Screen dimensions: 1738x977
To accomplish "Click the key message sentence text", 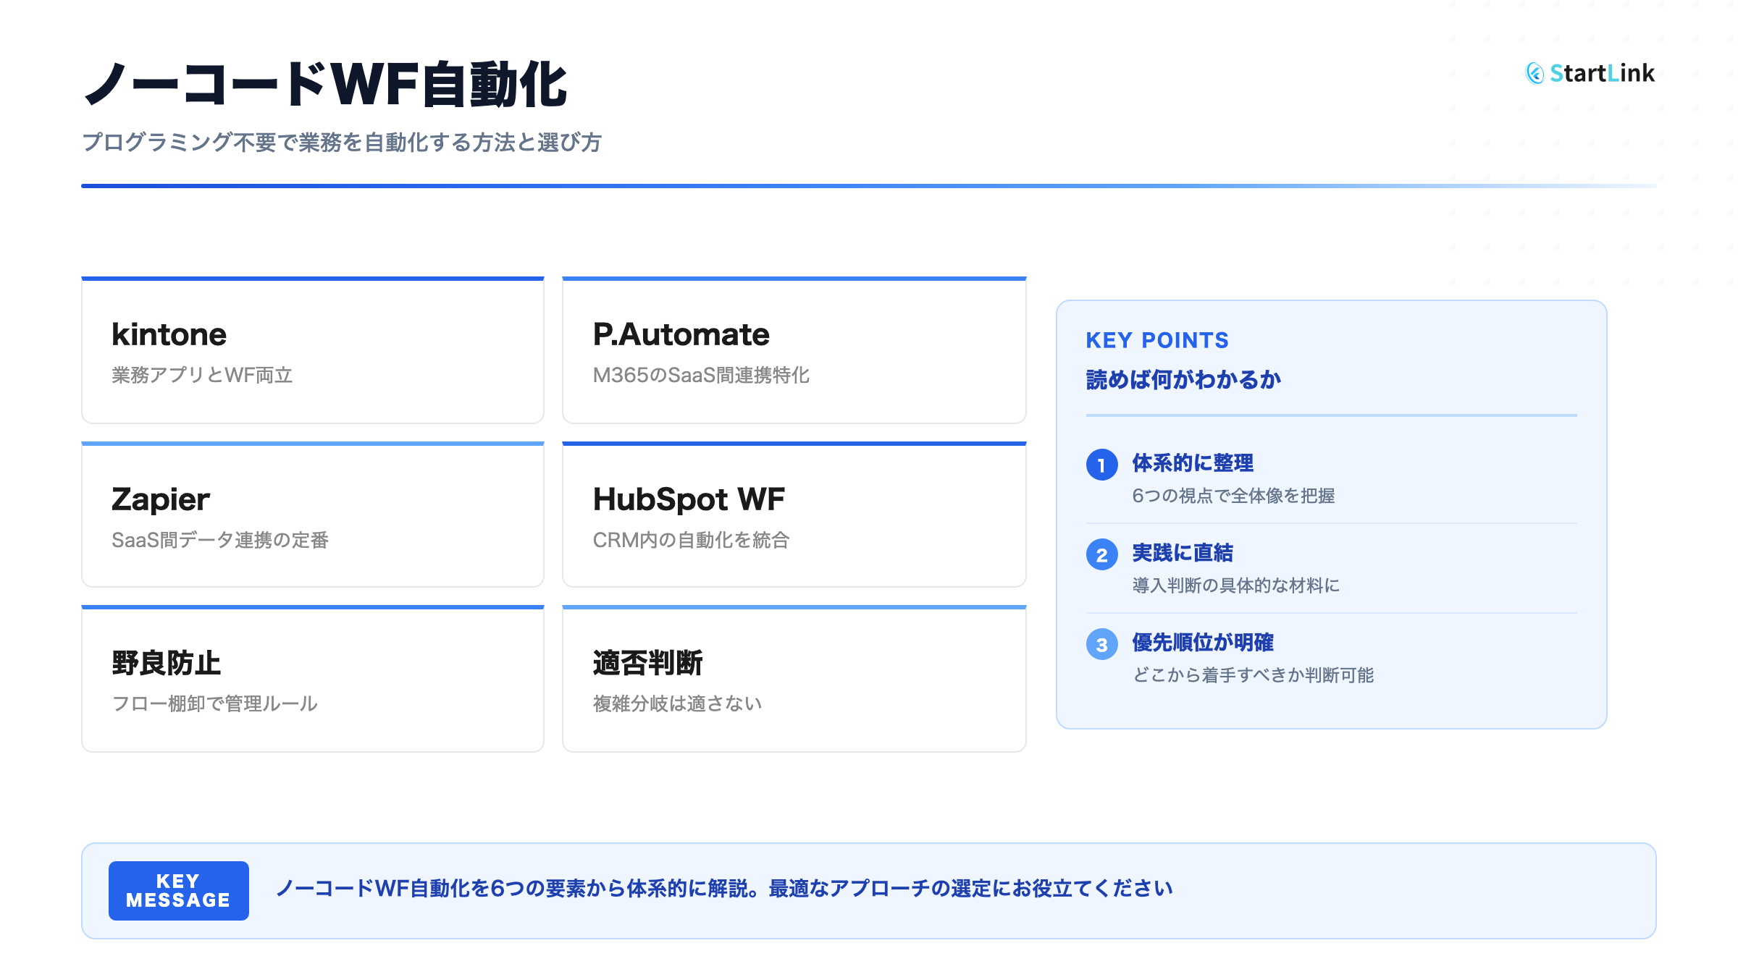I will tap(724, 889).
